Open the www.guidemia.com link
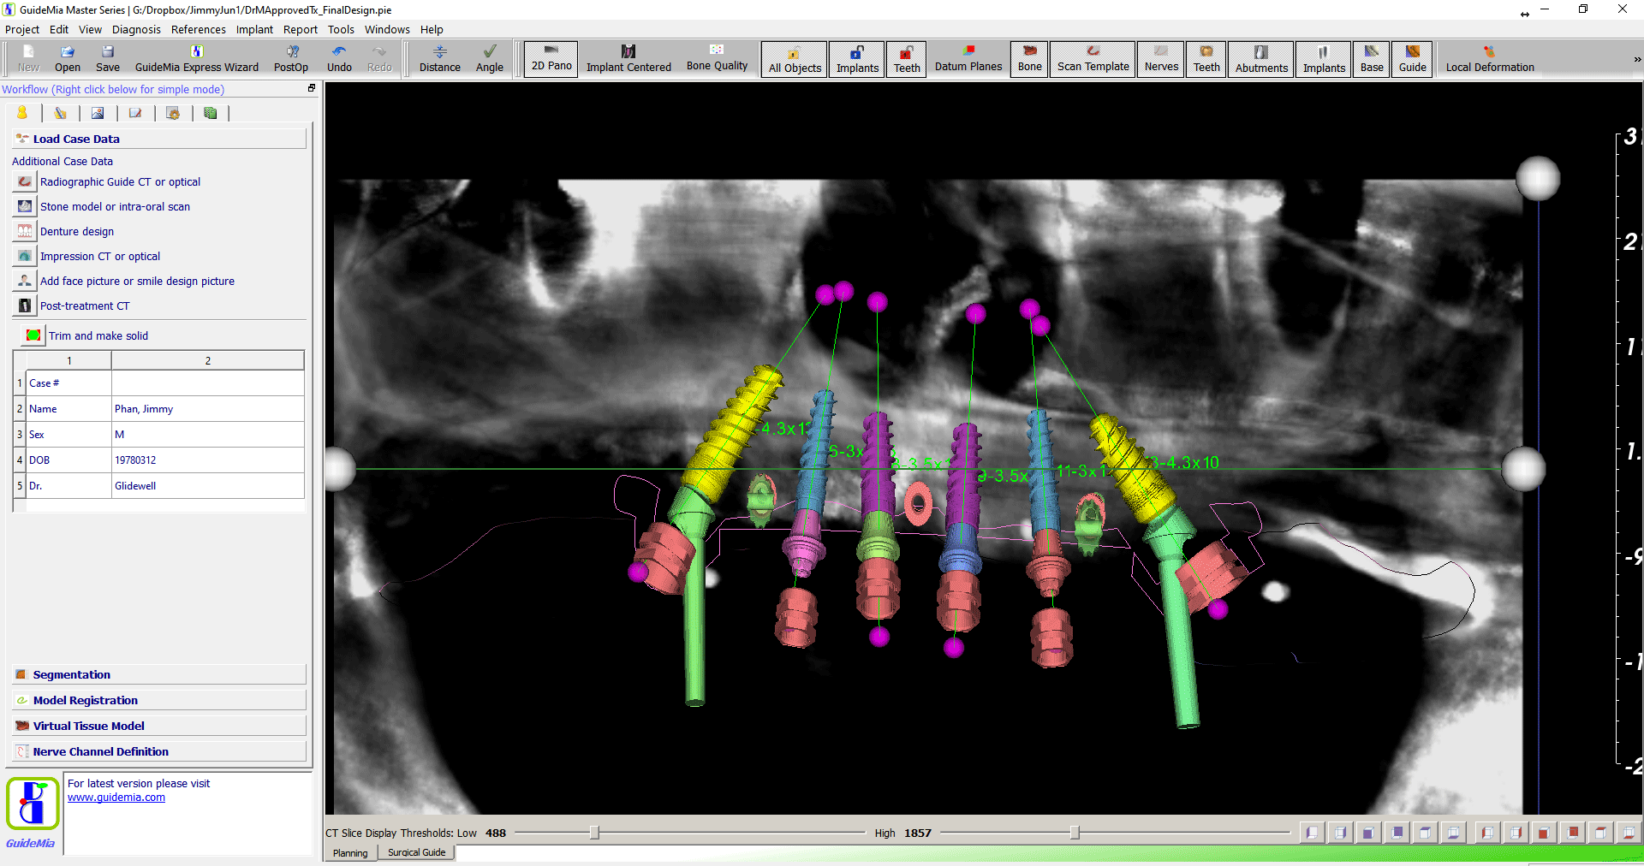Screen dimensions: 1644x866 click(x=116, y=798)
